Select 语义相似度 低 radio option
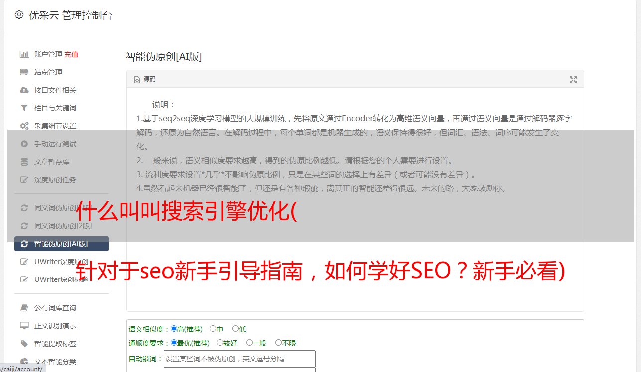 point(235,329)
